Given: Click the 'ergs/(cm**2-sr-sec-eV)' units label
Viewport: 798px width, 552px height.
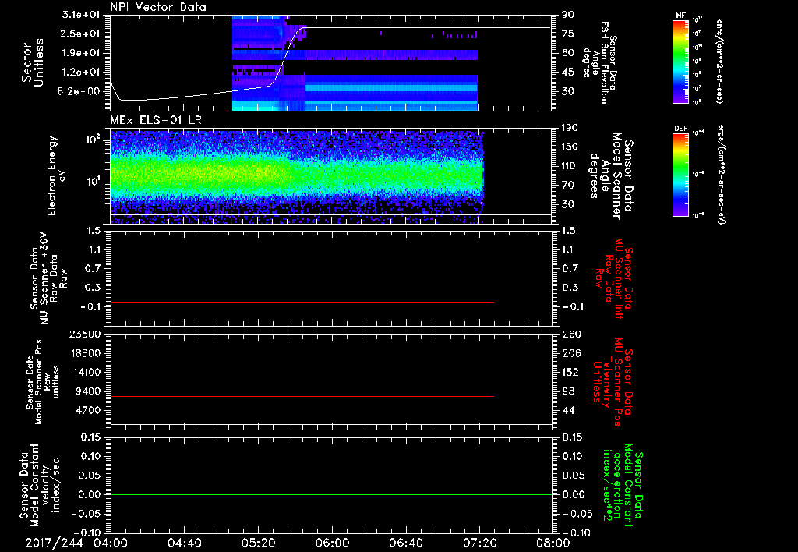Looking at the screenshot, I should coord(721,175).
